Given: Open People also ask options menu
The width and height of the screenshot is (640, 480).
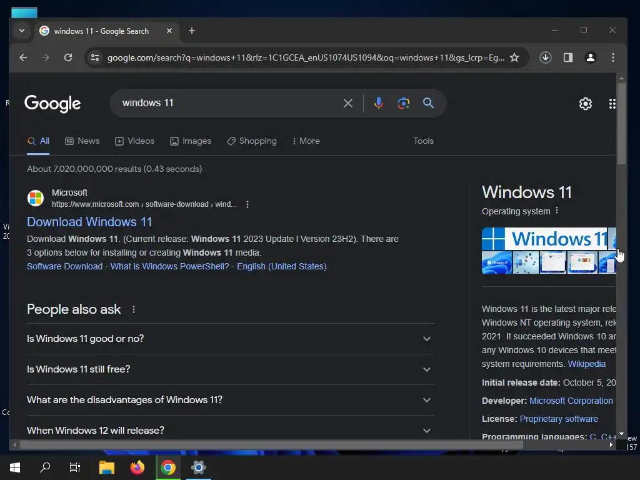Looking at the screenshot, I should [134, 309].
